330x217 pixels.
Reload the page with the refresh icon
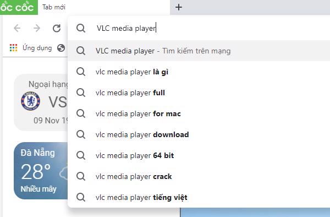[x=57, y=28]
